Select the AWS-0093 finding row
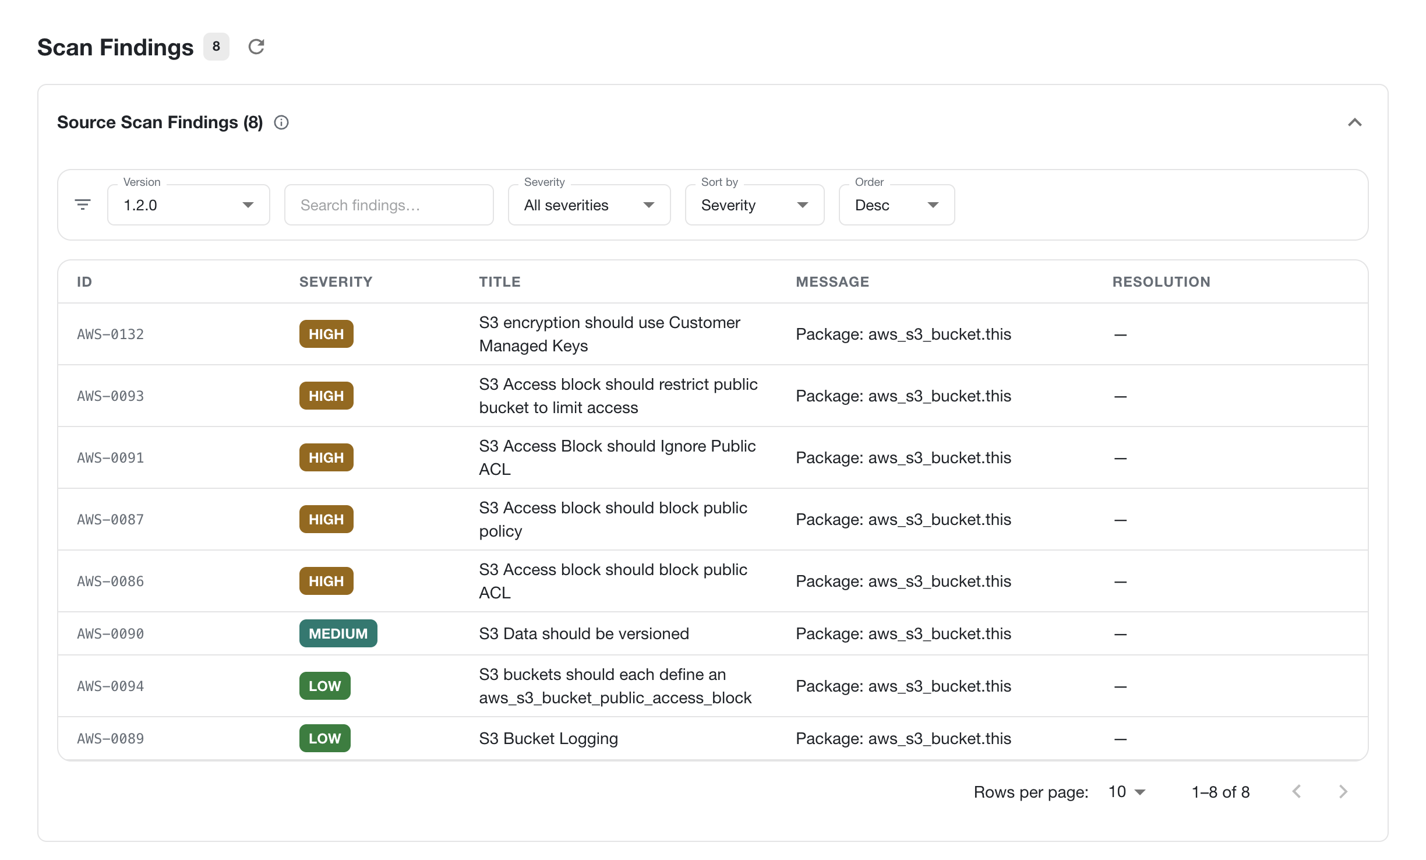 713,396
